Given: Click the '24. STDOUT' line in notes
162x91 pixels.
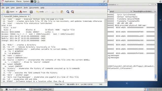Looking at the screenshot, I should tap(33, 81).
